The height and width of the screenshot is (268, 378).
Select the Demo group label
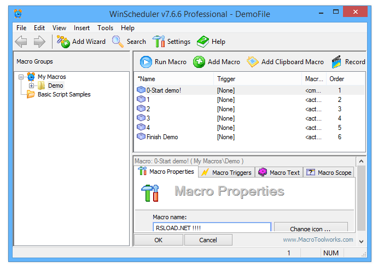(55, 85)
